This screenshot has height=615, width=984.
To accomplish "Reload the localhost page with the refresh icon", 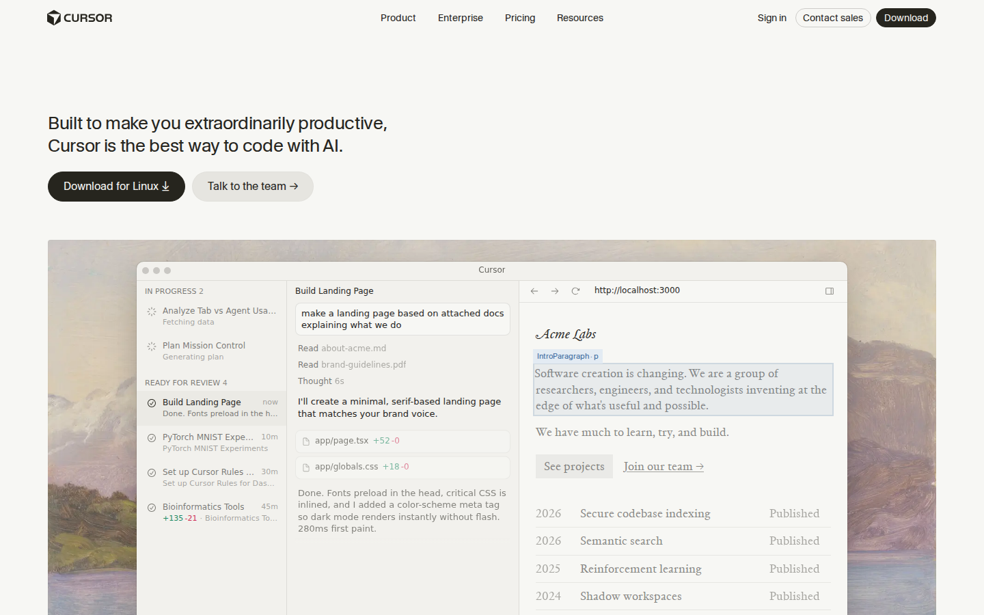I will (x=575, y=290).
